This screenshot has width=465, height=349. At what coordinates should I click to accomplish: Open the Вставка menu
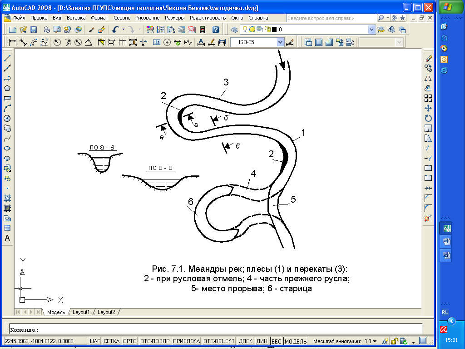tap(76, 18)
